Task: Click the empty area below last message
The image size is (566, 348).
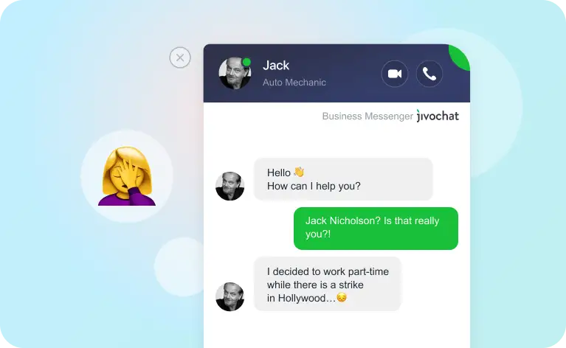Action: 337,330
